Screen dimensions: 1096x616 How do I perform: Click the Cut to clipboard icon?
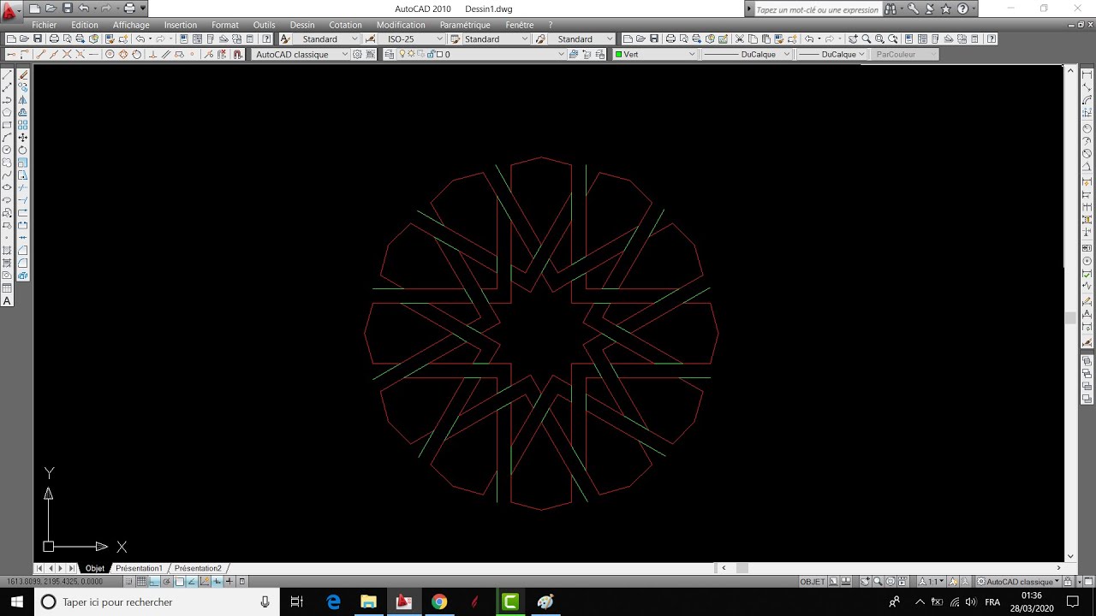tap(739, 38)
